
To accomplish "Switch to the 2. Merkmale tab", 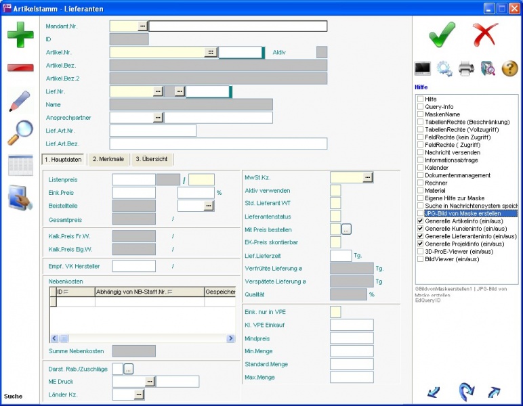I will pos(108,159).
